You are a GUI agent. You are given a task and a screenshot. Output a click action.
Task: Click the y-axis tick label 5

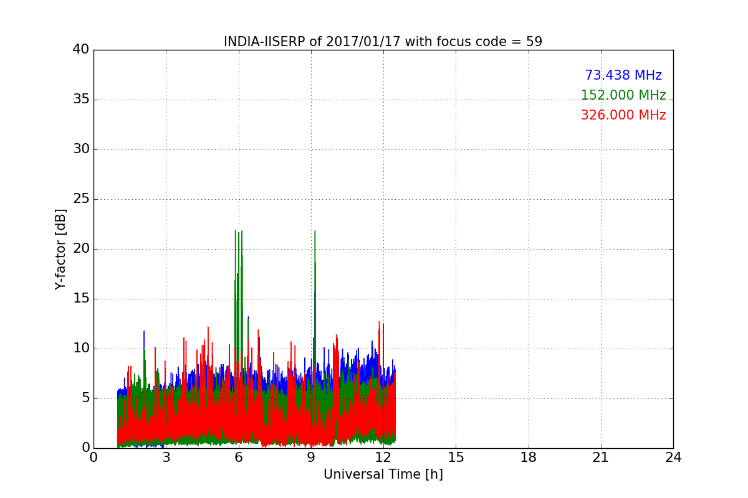(x=85, y=398)
